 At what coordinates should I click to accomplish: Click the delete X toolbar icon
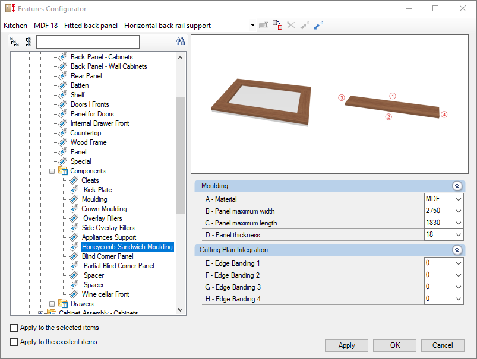tap(291, 26)
